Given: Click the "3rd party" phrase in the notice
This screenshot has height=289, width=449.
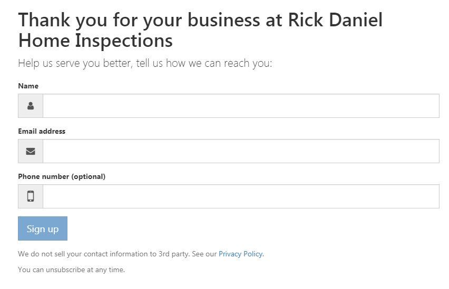Looking at the screenshot, I should click(174, 254).
